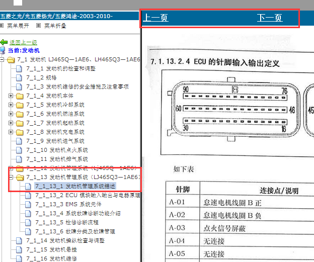Image resolution: width=314 pixels, height=262 pixels.
Task: Click heading 7.1.13.2.4 ECU 的针脚输入输出定义
Action: pos(215,62)
